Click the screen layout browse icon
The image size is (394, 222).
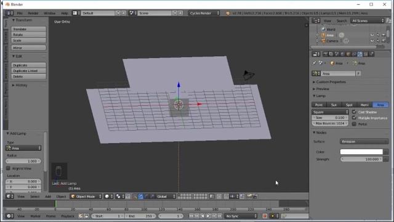pos(76,13)
